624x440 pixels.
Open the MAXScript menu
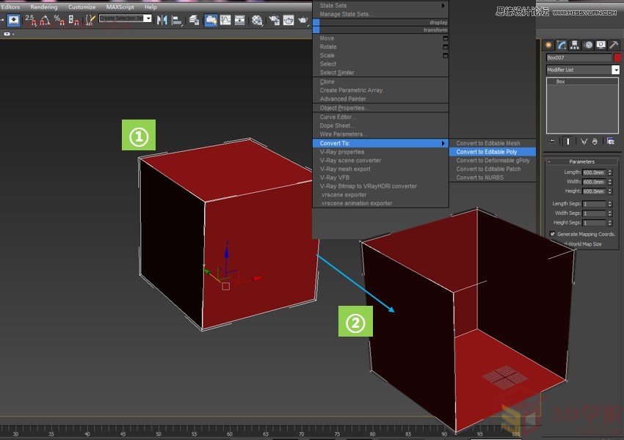120,7
